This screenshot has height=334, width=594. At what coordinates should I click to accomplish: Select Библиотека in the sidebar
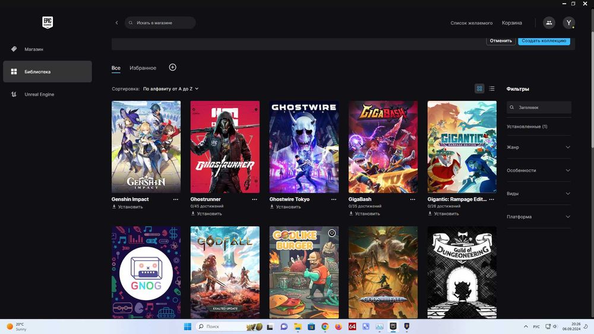tap(48, 72)
